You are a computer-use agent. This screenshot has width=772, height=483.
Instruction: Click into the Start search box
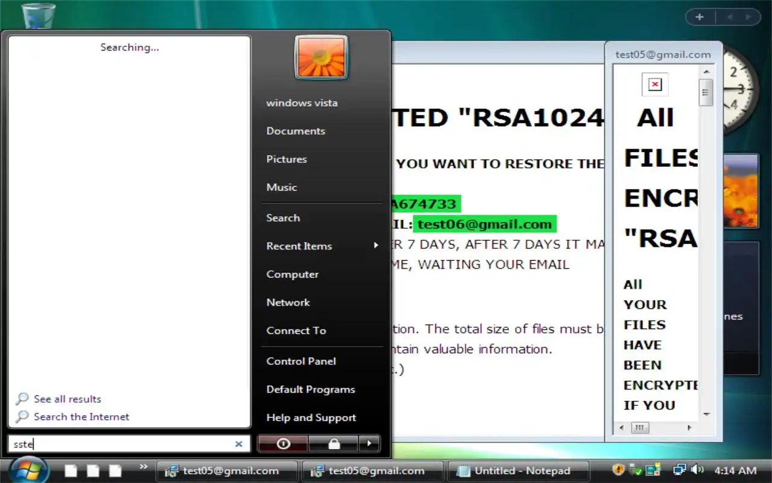(x=129, y=444)
